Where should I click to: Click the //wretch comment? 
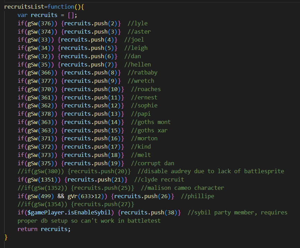141,81
